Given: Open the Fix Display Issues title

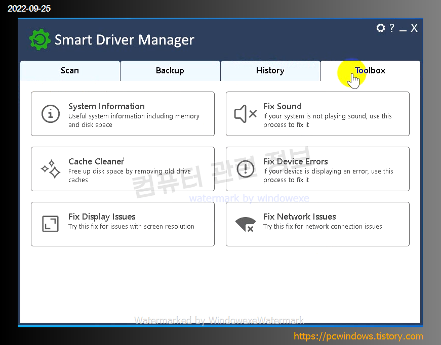Looking at the screenshot, I should 102,217.
